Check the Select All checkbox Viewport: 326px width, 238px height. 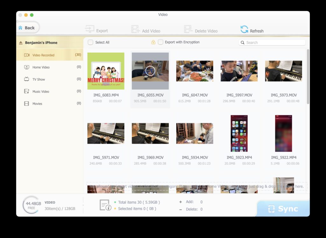[91, 42]
